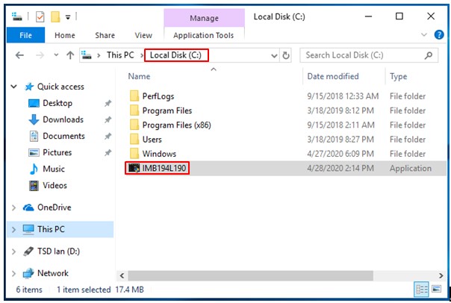The height and width of the screenshot is (303, 451).
Task: Click the New folder icon in title bar
Action: click(55, 16)
